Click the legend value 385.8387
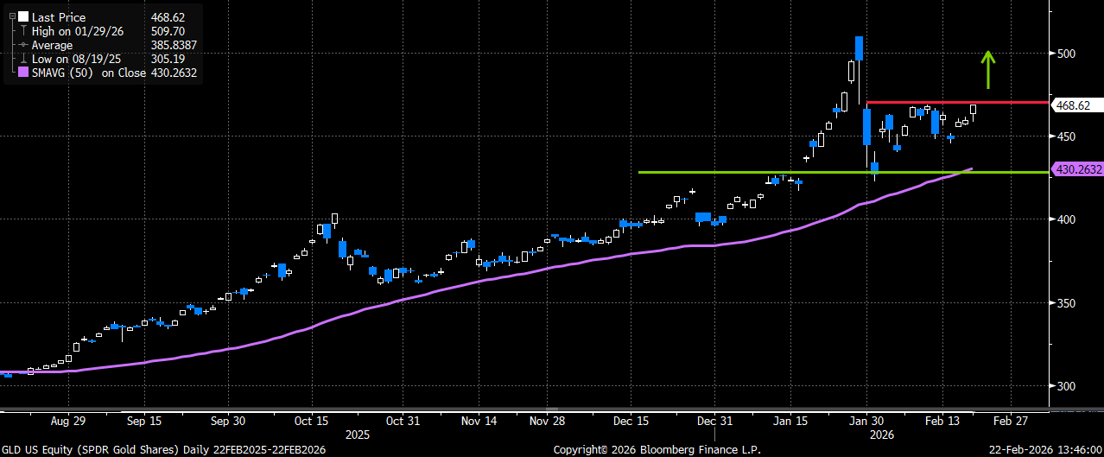 point(172,45)
